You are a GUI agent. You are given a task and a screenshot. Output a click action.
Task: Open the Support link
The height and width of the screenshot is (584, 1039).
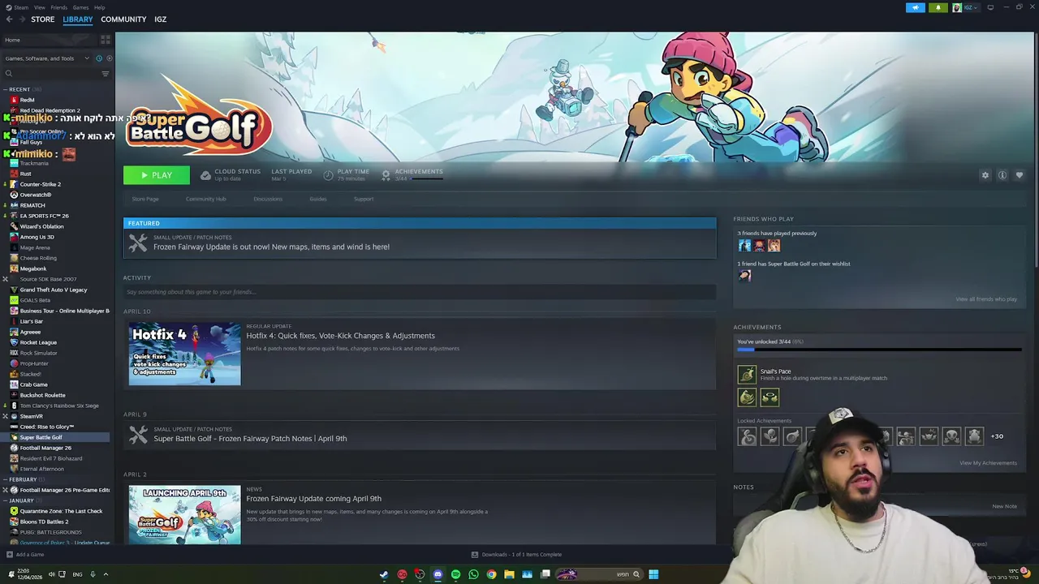[x=364, y=199]
